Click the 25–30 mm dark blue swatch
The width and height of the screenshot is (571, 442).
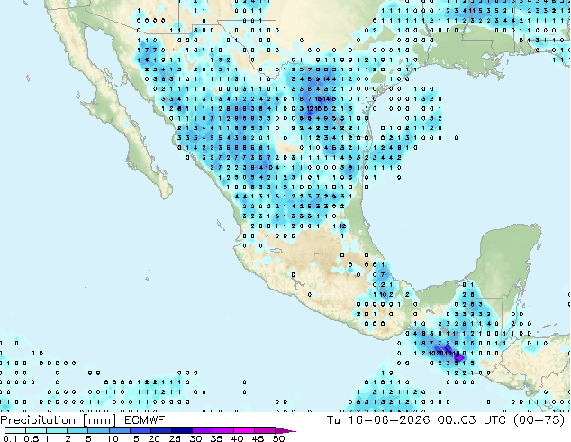click(x=181, y=430)
